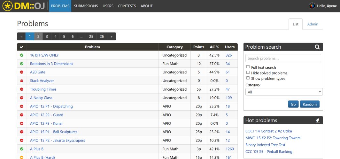Switch to the Admin tab
340x159 pixels.
coord(313,24)
